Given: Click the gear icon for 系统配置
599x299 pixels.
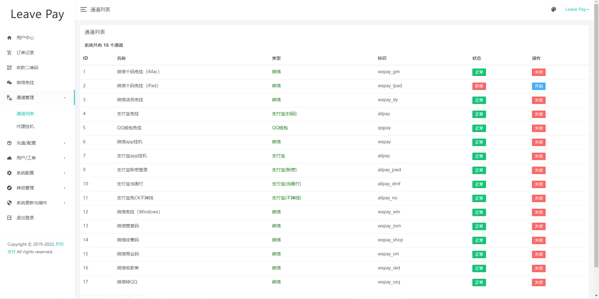Looking at the screenshot, I should (x=9, y=173).
